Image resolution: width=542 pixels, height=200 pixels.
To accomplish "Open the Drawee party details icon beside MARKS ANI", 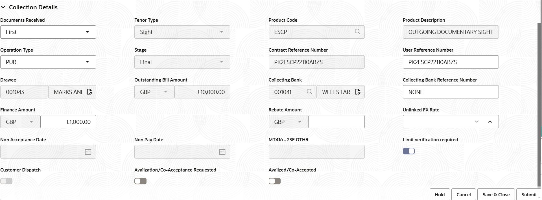I will pos(89,92).
